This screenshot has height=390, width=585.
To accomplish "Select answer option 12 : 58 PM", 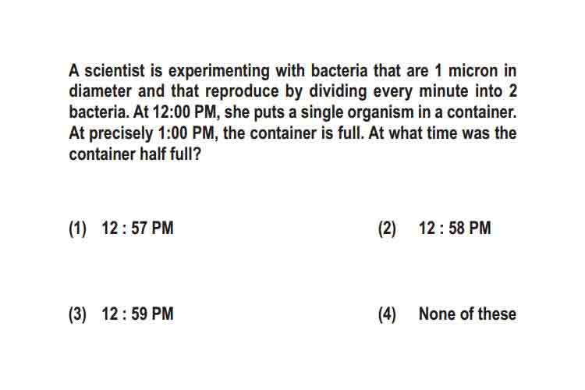I will (x=455, y=228).
